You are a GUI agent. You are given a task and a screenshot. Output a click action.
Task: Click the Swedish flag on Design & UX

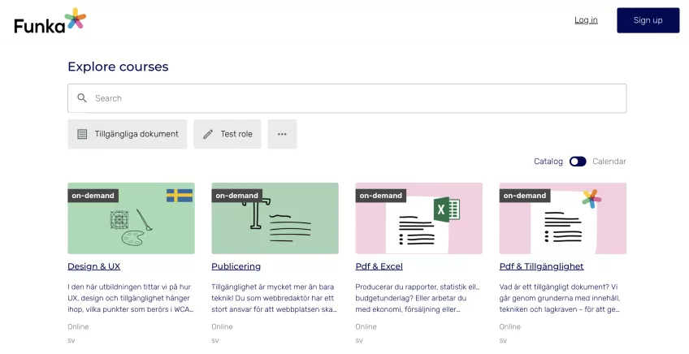[180, 196]
